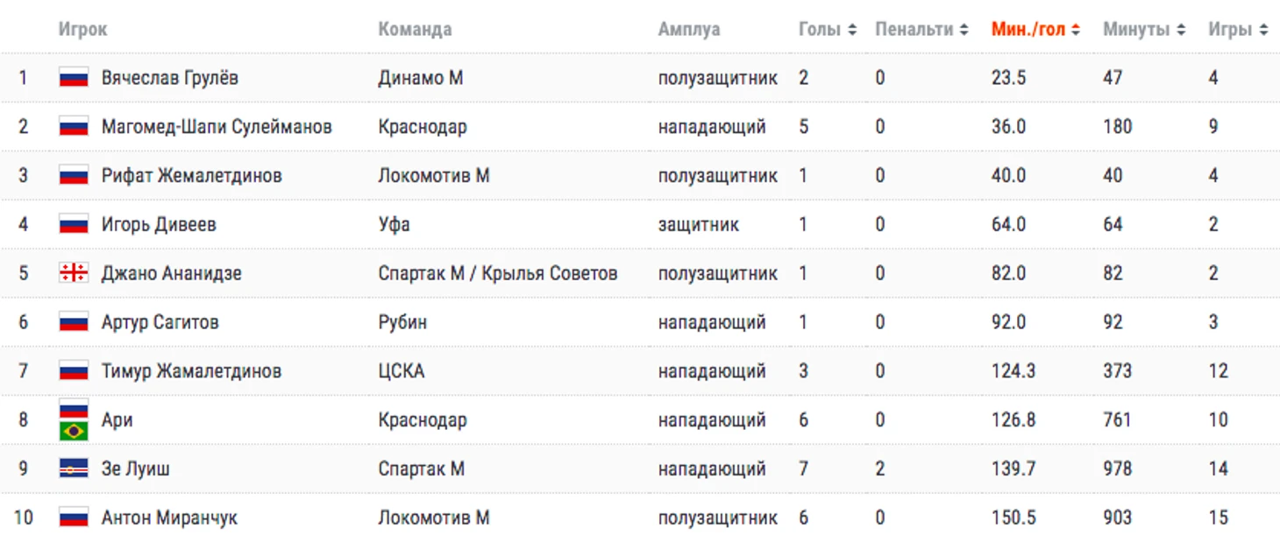The width and height of the screenshot is (1280, 535).
Task: Click the Georgian flag next to Джано Ананидзе
Action: 74,273
